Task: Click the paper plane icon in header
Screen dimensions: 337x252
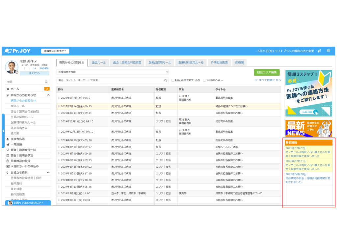Action: (x=319, y=51)
